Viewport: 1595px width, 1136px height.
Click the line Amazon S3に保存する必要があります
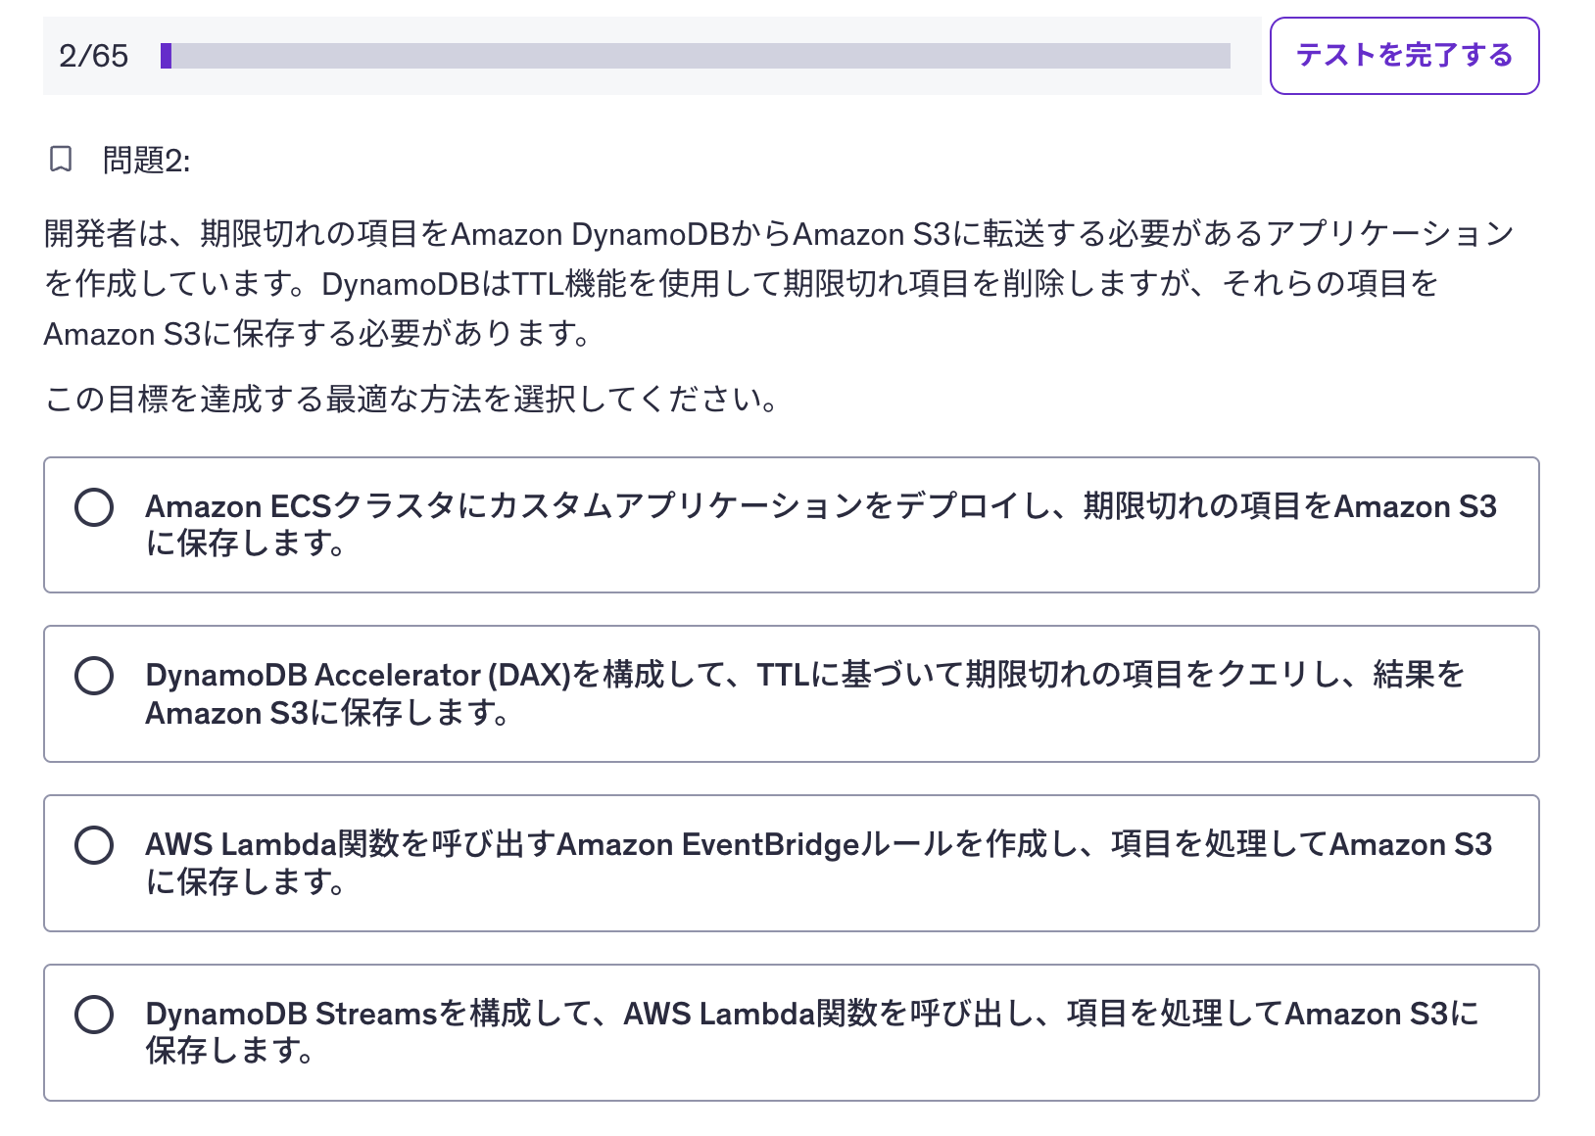[317, 334]
